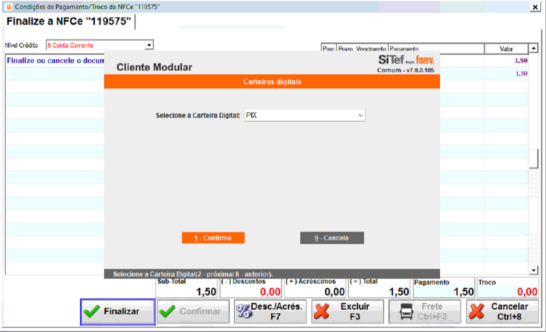Image resolution: width=546 pixels, height=332 pixels.
Task: Close the Condições de Pagamento window
Action: click(535, 7)
